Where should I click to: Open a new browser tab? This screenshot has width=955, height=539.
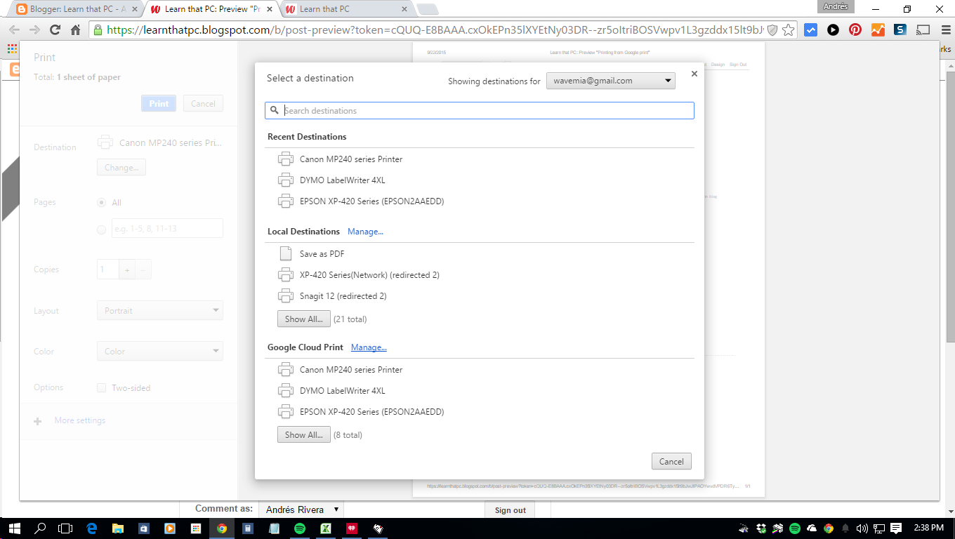coord(427,9)
